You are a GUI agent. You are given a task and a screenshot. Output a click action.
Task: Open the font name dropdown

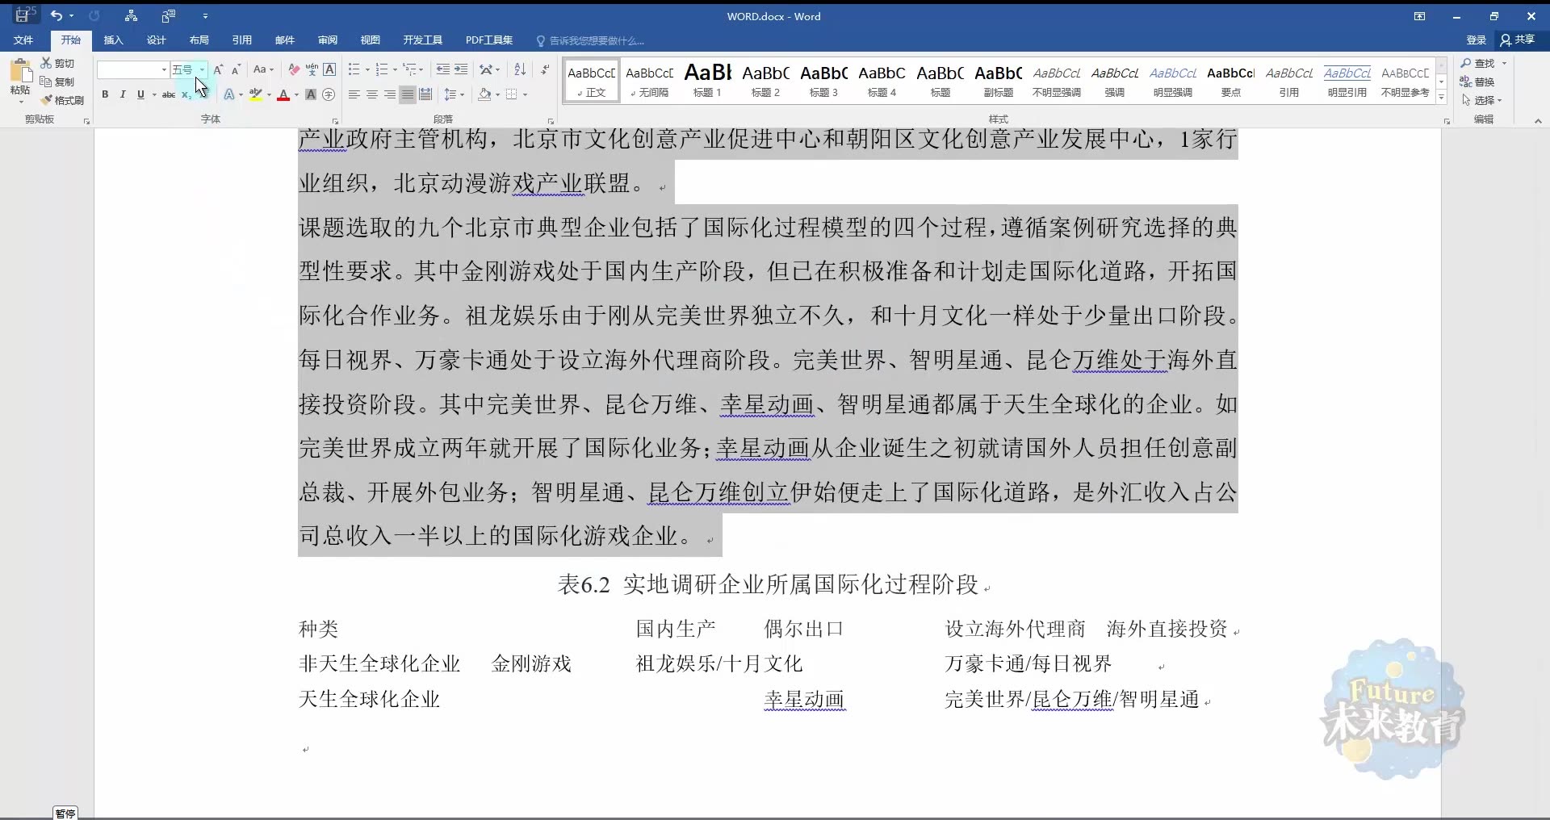pos(164,70)
